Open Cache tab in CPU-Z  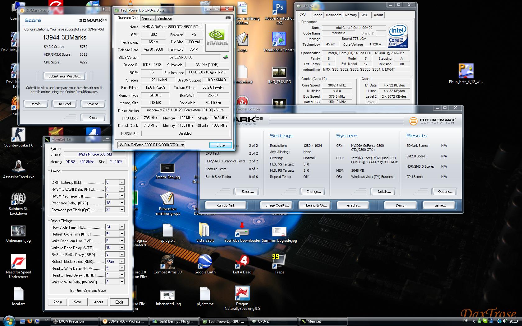click(x=317, y=15)
